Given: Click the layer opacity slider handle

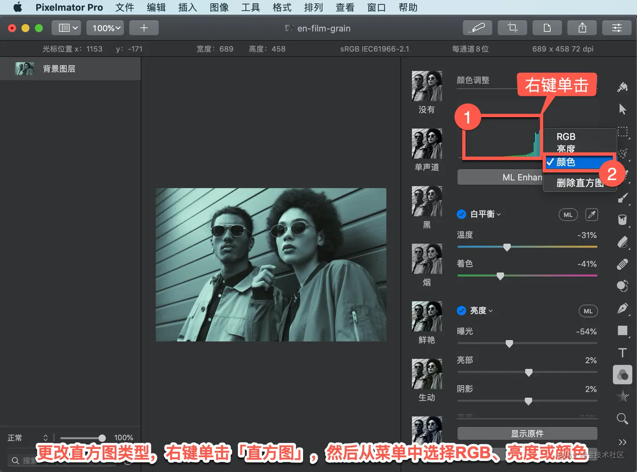Looking at the screenshot, I should 102,438.
